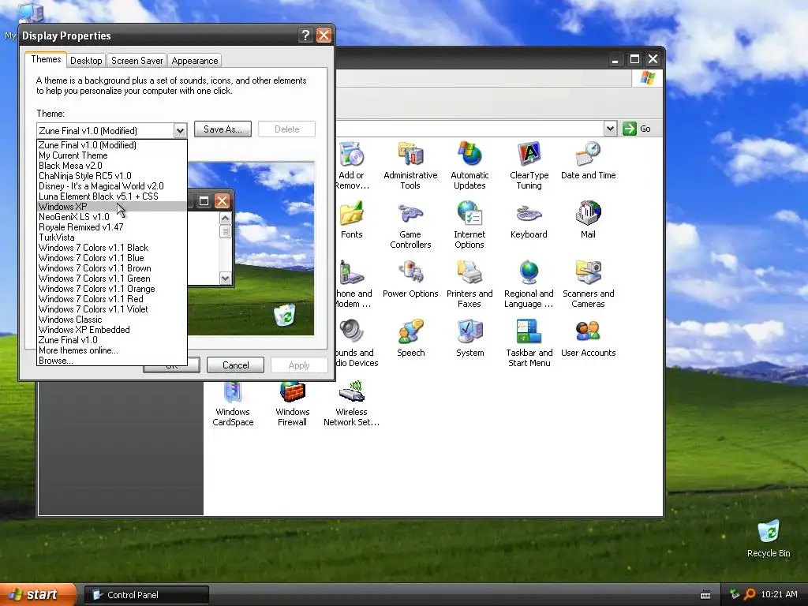Screen dimensions: 808x606
Task: Open the Mail icon
Action: pos(588,214)
